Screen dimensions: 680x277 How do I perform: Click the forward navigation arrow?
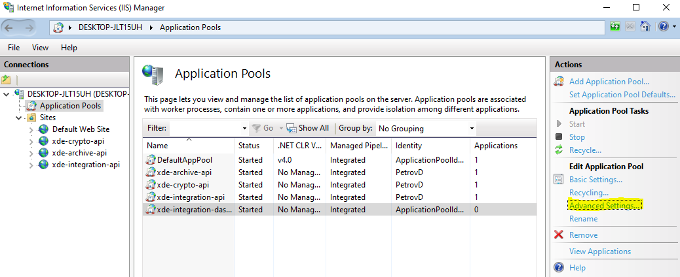(29, 27)
